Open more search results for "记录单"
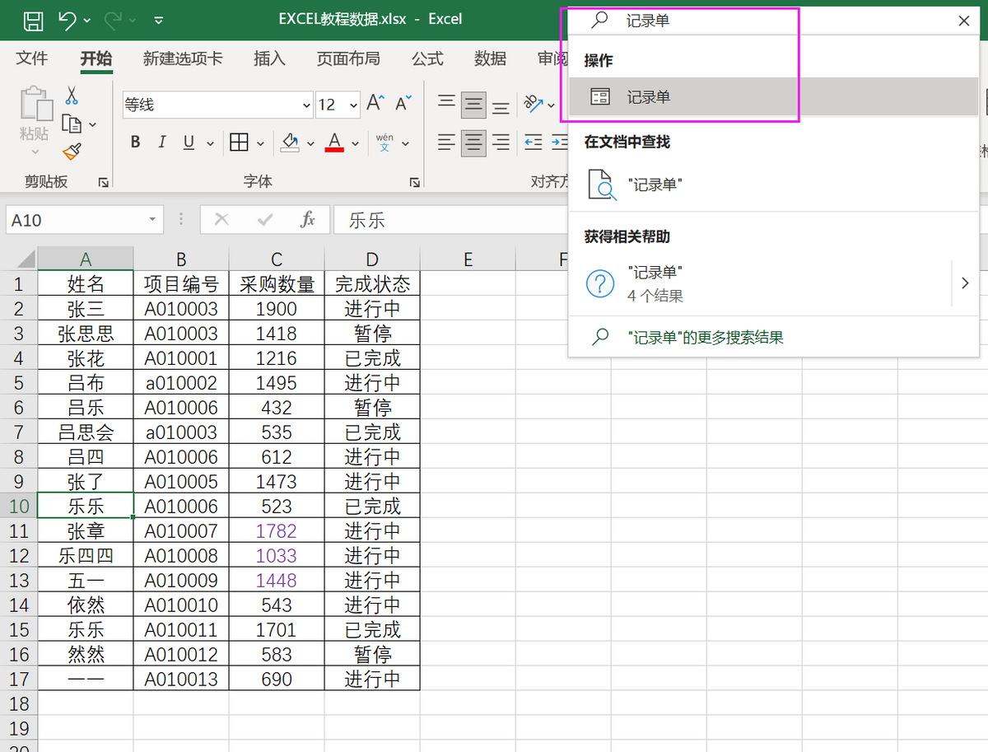Image resolution: width=988 pixels, height=752 pixels. 773,337
